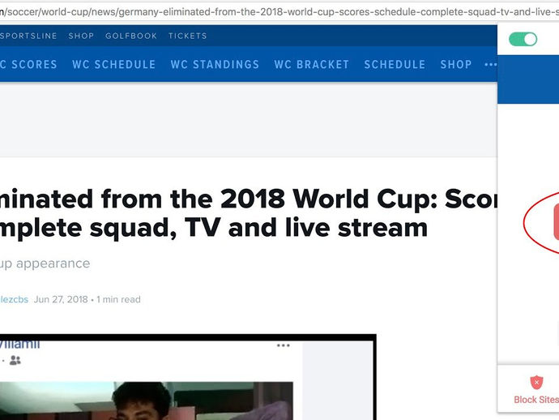Click the embedded video thumbnail

point(147,401)
